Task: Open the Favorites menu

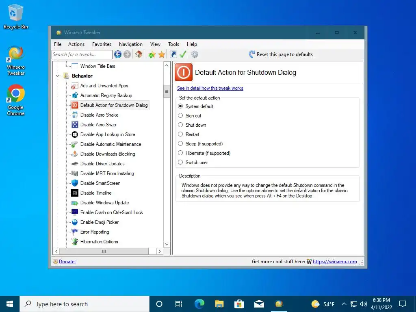Action: [102, 44]
